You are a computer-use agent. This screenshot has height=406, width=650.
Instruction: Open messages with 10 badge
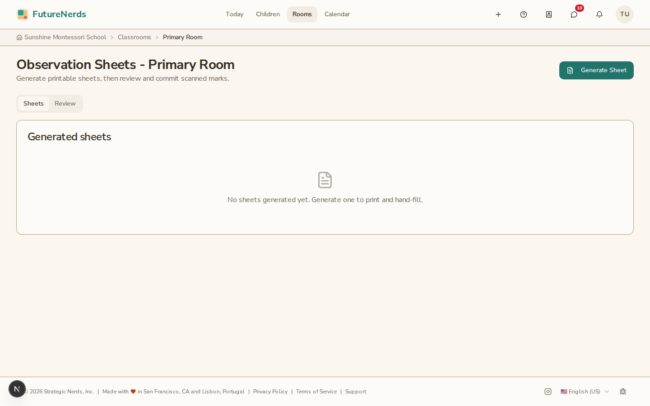[574, 14]
